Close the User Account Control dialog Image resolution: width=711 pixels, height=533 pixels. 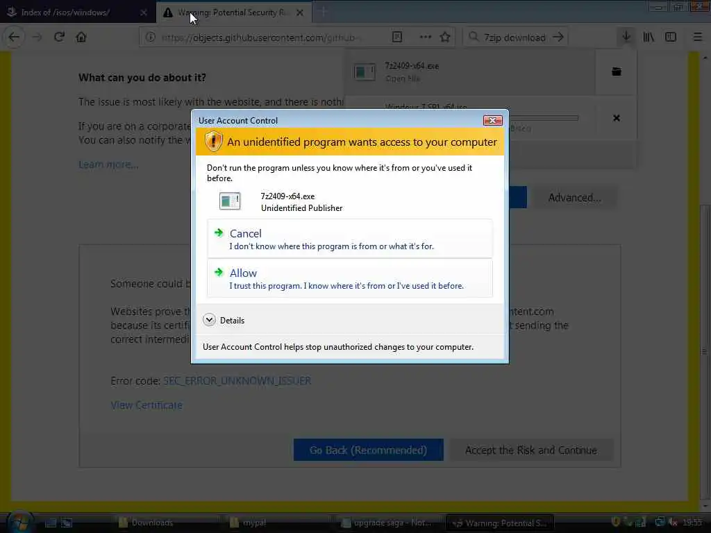click(x=492, y=120)
